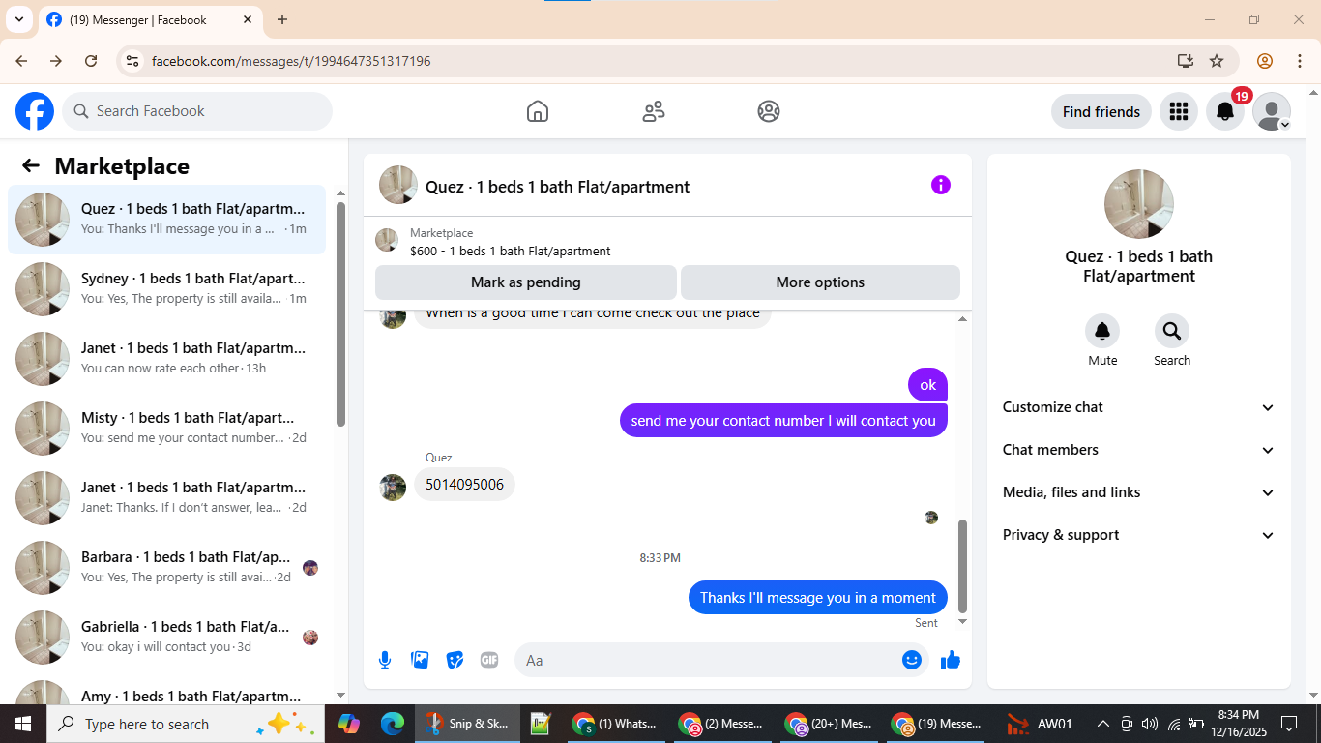Image resolution: width=1321 pixels, height=743 pixels.
Task: Attach a file with the image icon
Action: tap(420, 660)
